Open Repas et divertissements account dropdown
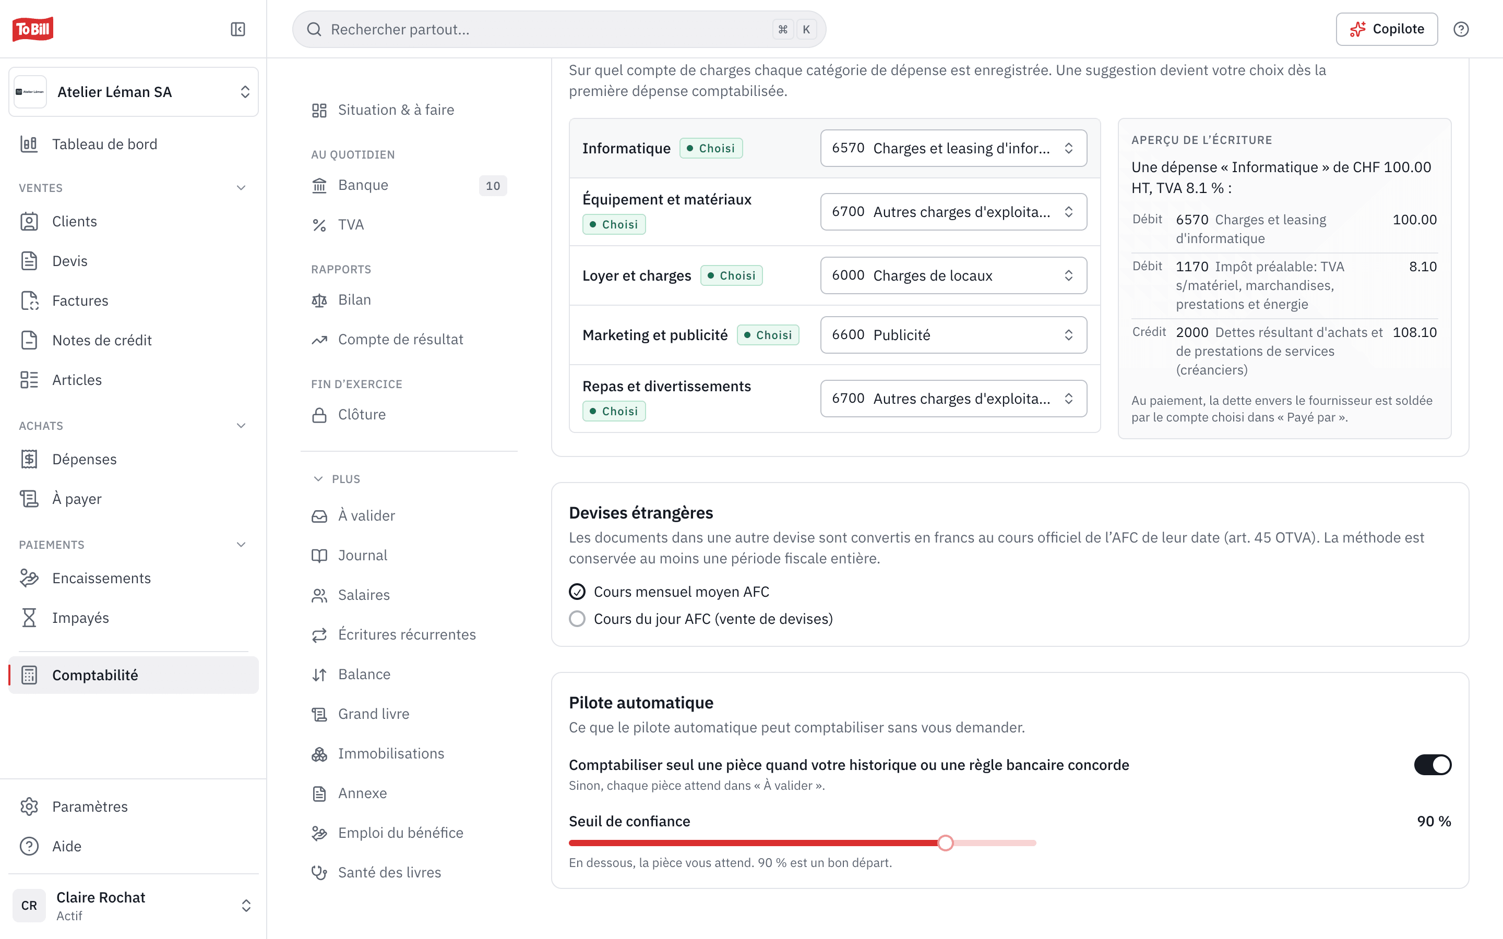 (953, 399)
